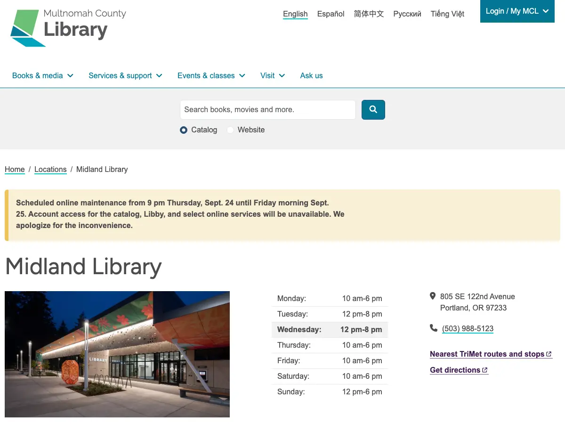Switch language to Русский
Image resolution: width=565 pixels, height=424 pixels.
point(407,14)
